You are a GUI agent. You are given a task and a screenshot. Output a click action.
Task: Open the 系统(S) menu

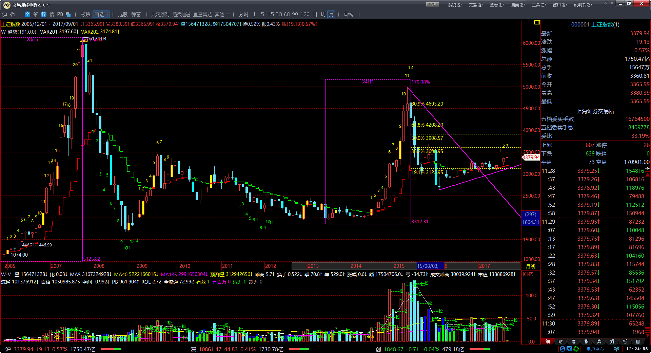tap(454, 5)
